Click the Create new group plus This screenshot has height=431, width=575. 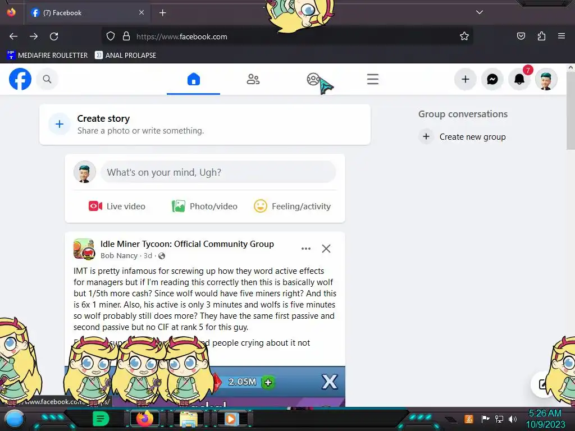[426, 137]
